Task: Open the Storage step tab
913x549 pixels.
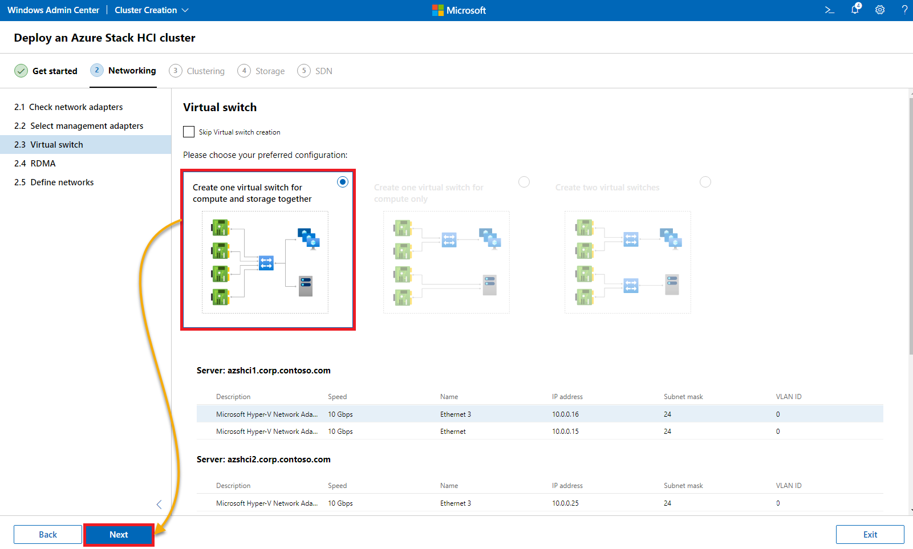Action: (x=261, y=71)
